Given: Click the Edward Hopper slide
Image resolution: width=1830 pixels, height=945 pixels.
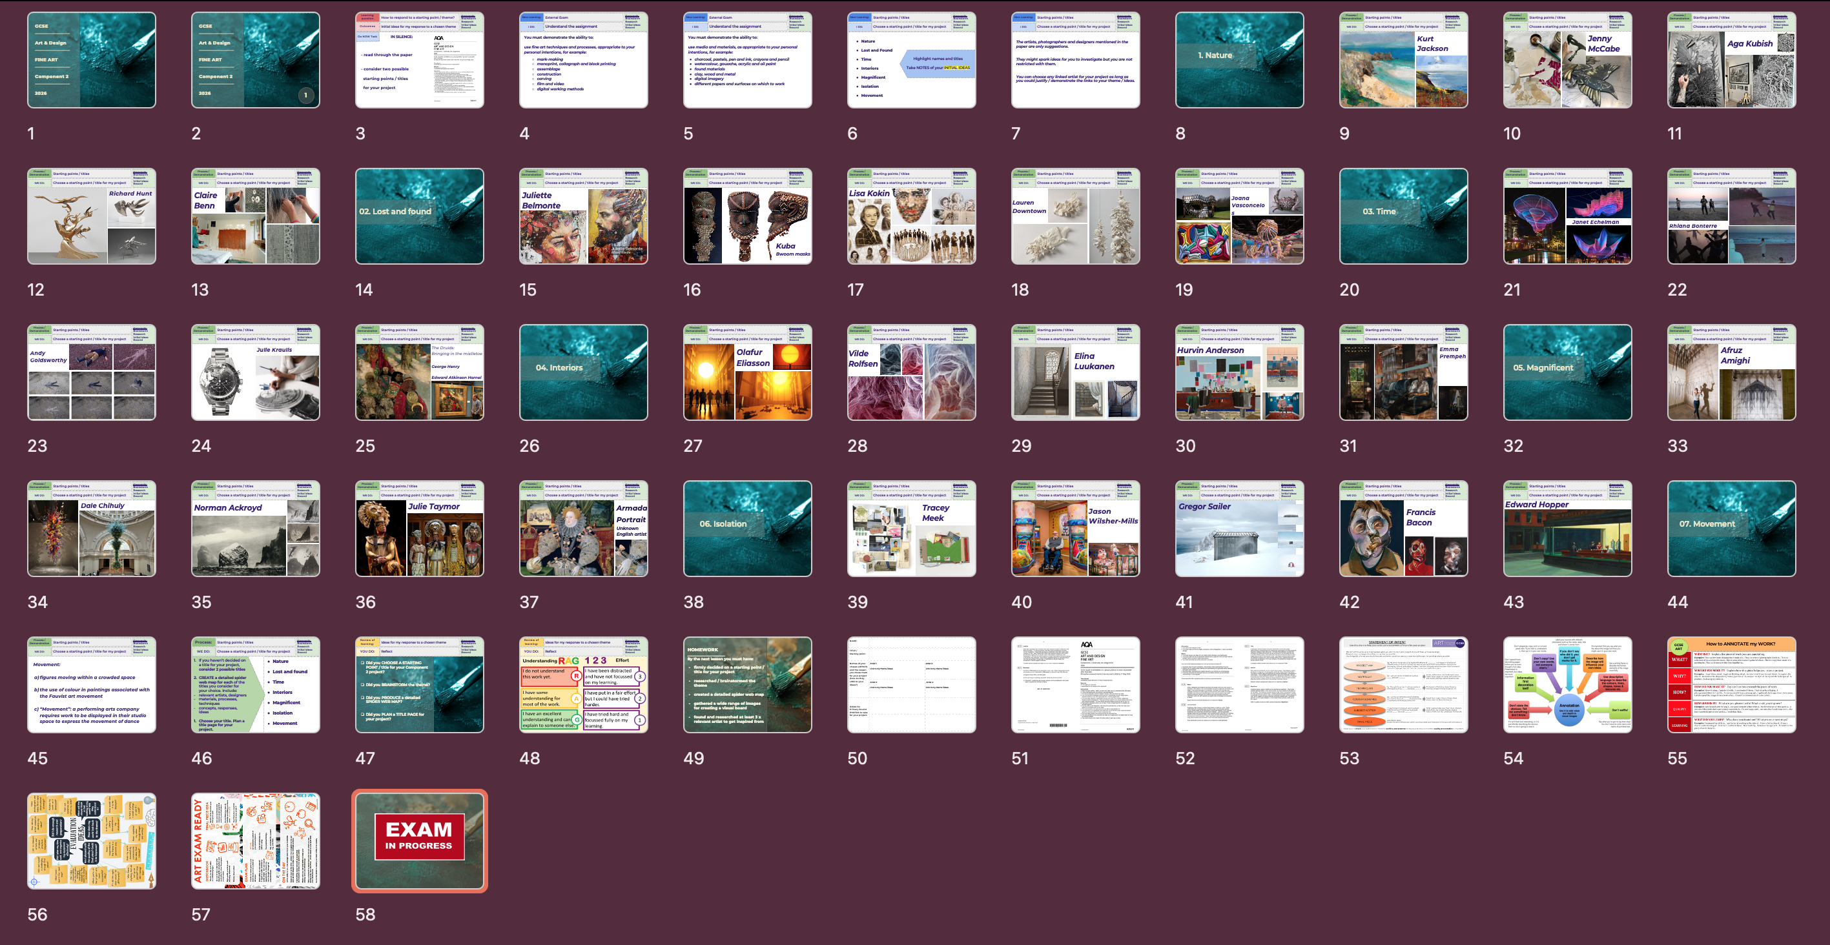Looking at the screenshot, I should [1568, 529].
